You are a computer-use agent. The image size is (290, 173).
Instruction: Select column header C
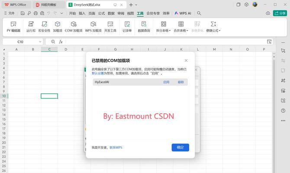tap(49, 49)
